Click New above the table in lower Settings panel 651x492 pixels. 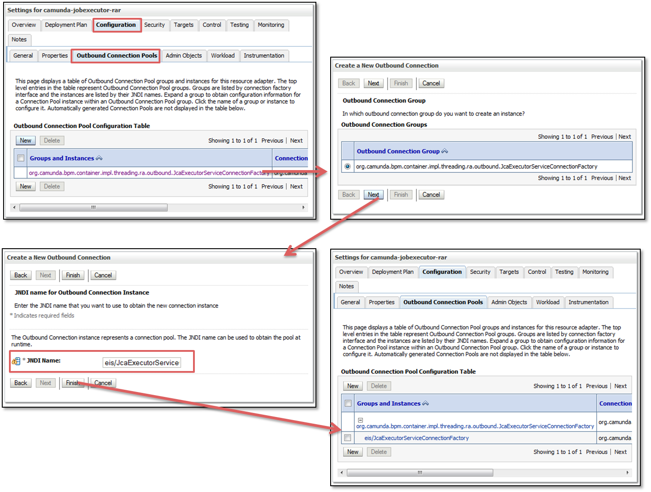353,386
